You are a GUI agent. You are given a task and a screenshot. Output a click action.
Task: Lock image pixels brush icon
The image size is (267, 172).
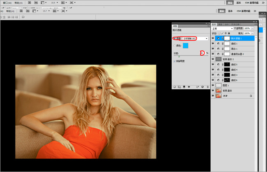[x=222, y=33]
